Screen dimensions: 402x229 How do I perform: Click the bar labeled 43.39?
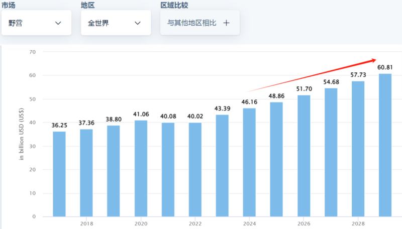click(222, 166)
